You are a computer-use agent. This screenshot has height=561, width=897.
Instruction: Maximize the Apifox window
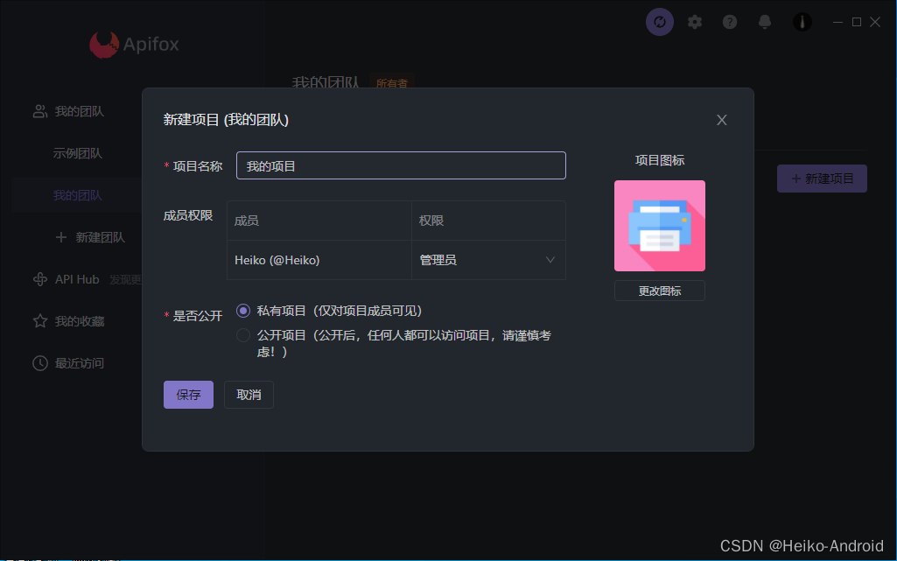pyautogui.click(x=857, y=22)
